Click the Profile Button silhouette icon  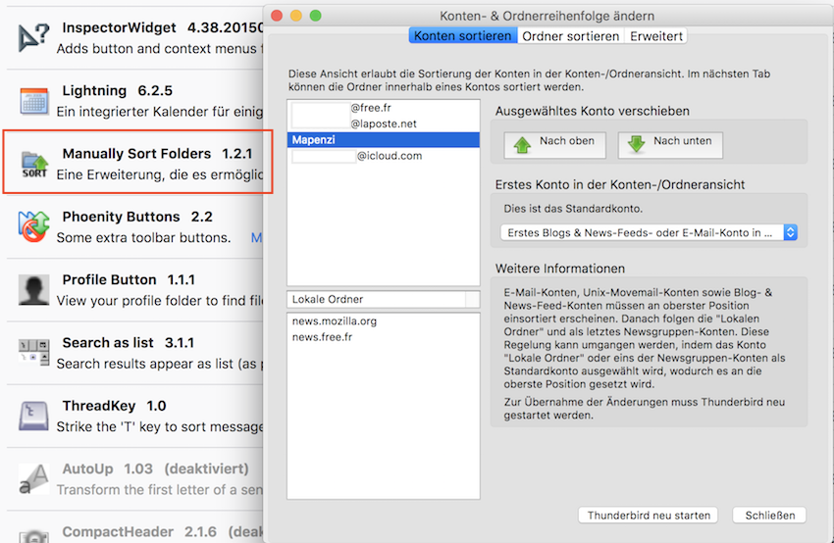(x=33, y=289)
